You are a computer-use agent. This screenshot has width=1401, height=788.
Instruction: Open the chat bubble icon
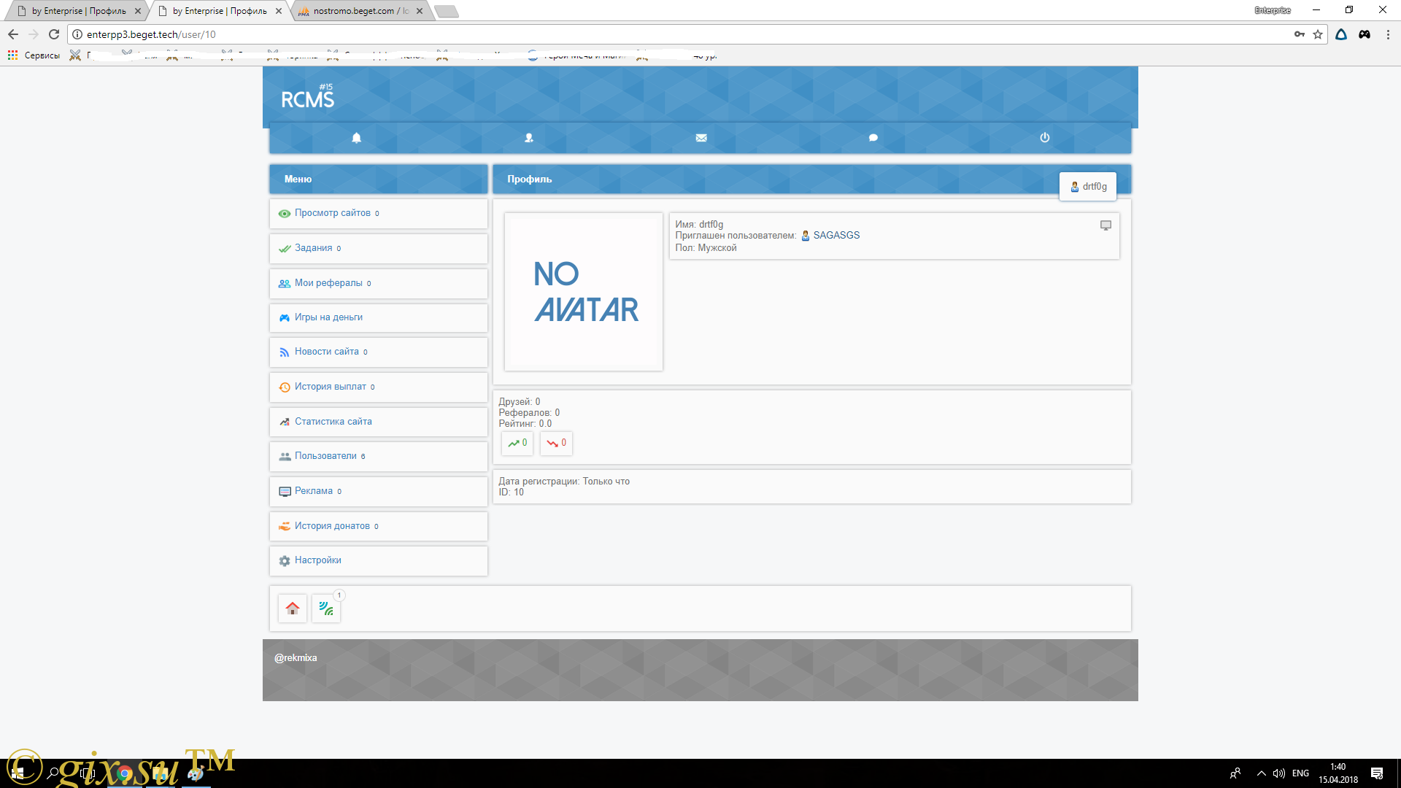[x=873, y=138]
